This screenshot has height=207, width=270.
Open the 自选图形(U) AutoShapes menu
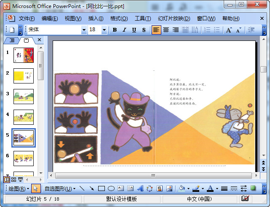click(x=60, y=189)
